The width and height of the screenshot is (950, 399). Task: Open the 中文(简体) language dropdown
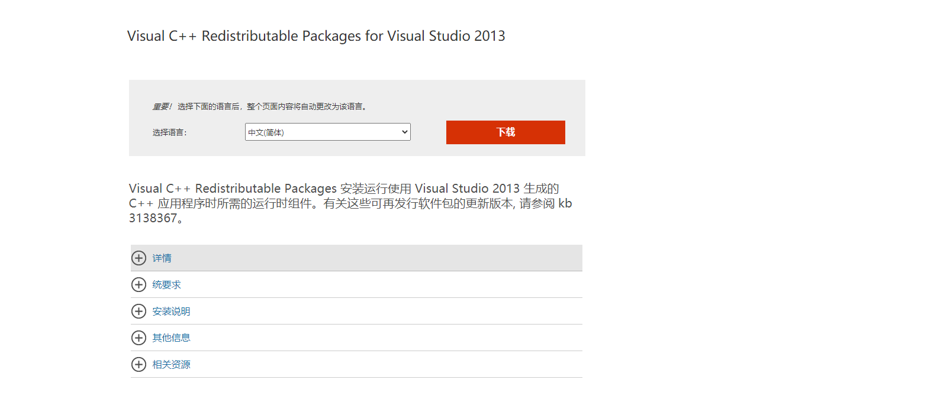tap(327, 132)
